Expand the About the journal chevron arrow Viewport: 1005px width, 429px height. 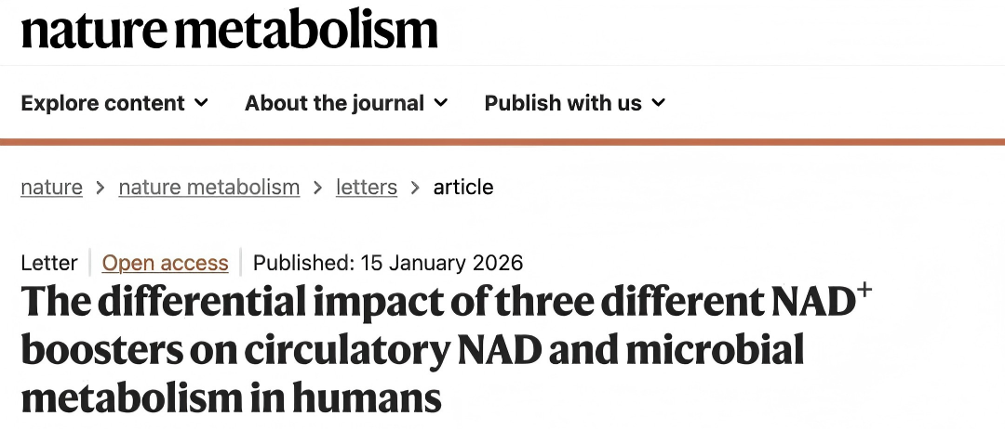coord(441,103)
